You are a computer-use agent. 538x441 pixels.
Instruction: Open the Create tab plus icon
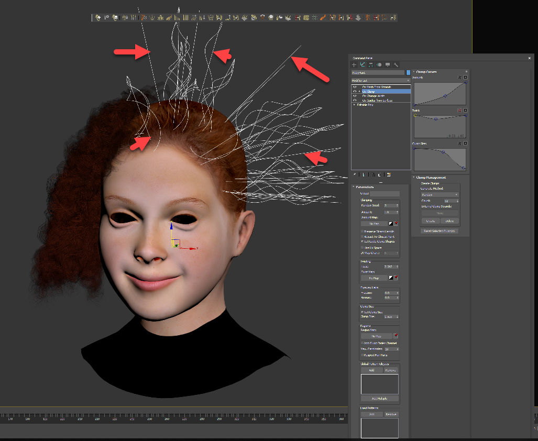point(354,64)
